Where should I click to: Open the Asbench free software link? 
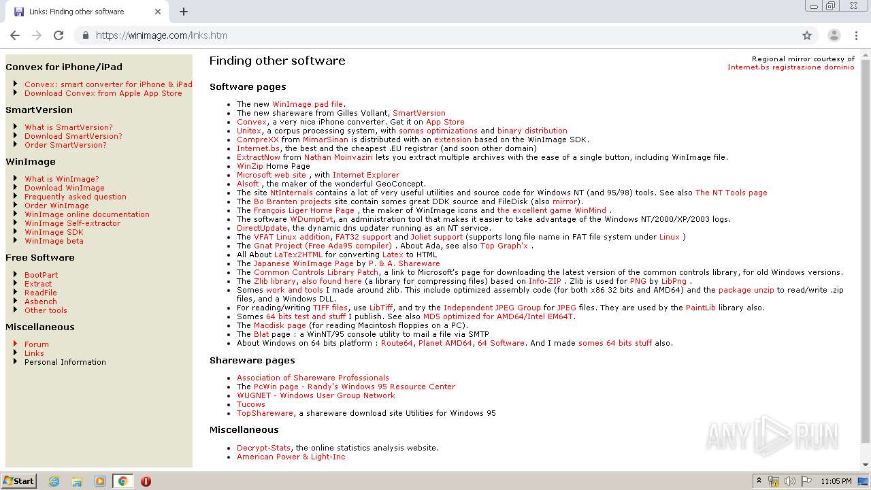(x=41, y=301)
